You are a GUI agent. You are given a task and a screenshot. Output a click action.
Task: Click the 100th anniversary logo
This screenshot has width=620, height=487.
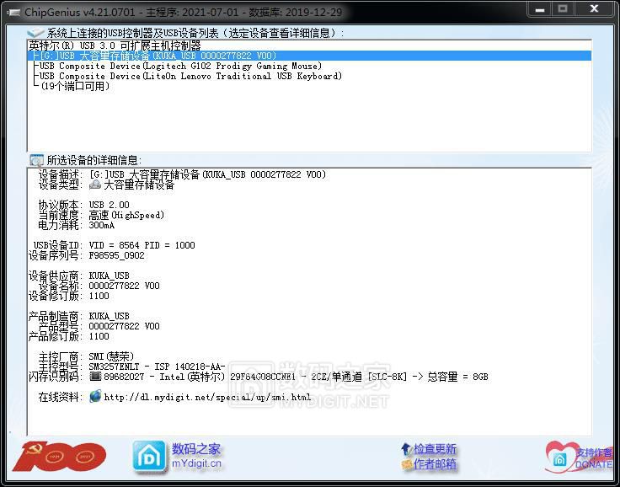[59, 457]
